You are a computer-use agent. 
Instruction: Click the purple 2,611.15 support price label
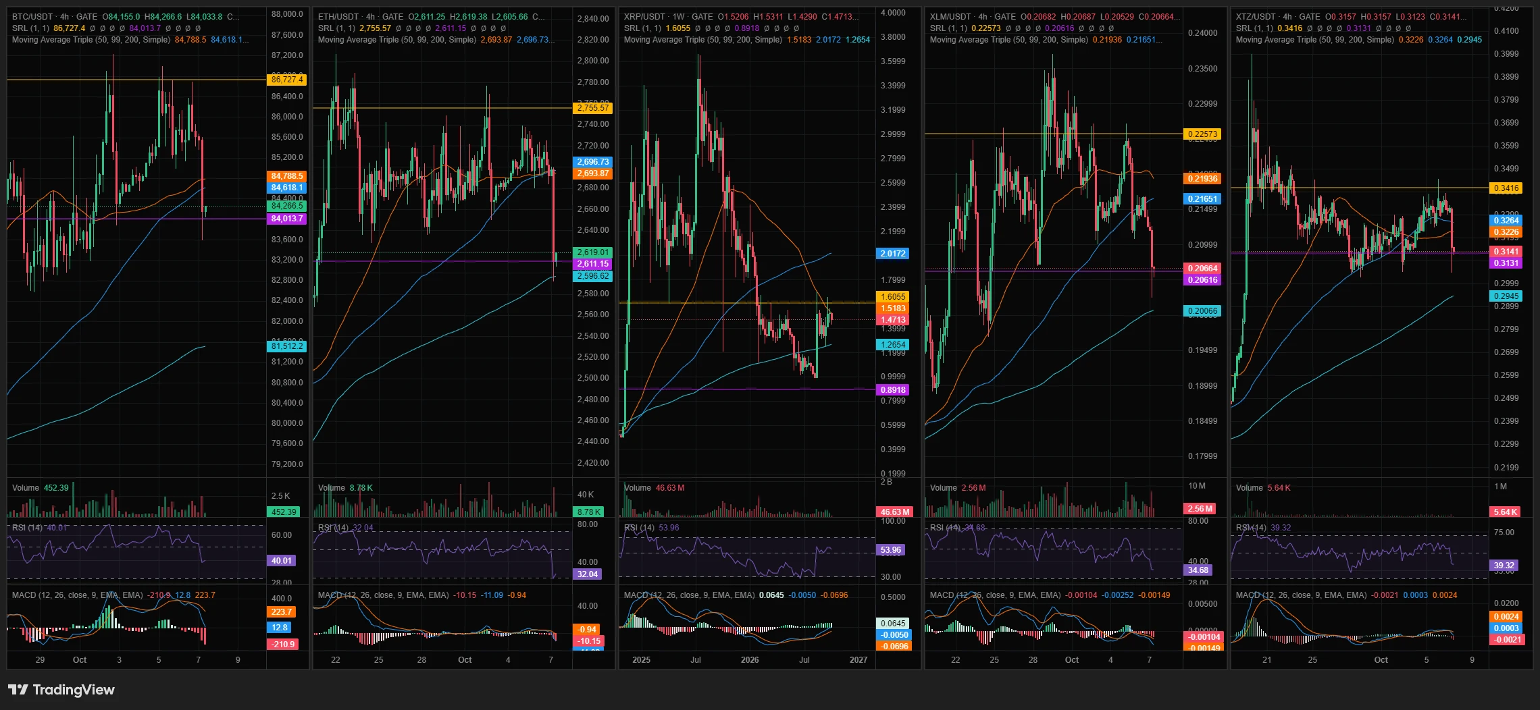click(593, 264)
